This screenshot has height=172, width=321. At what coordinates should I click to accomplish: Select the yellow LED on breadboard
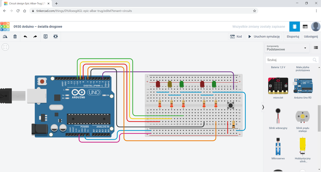point(170,84)
